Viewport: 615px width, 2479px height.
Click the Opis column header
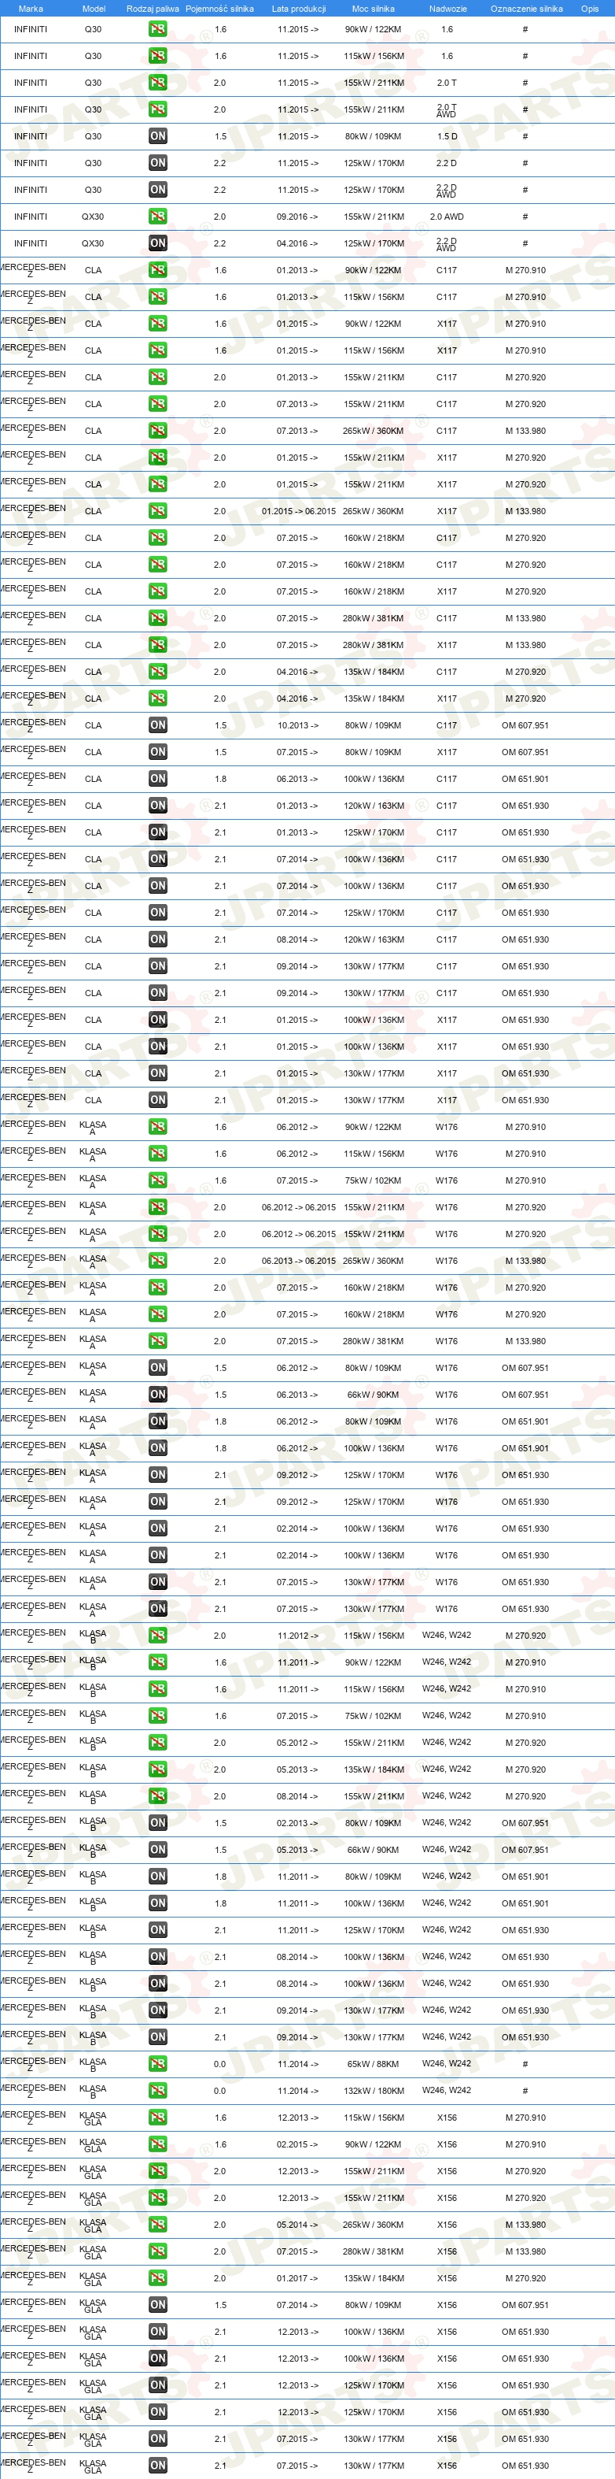pos(590,9)
